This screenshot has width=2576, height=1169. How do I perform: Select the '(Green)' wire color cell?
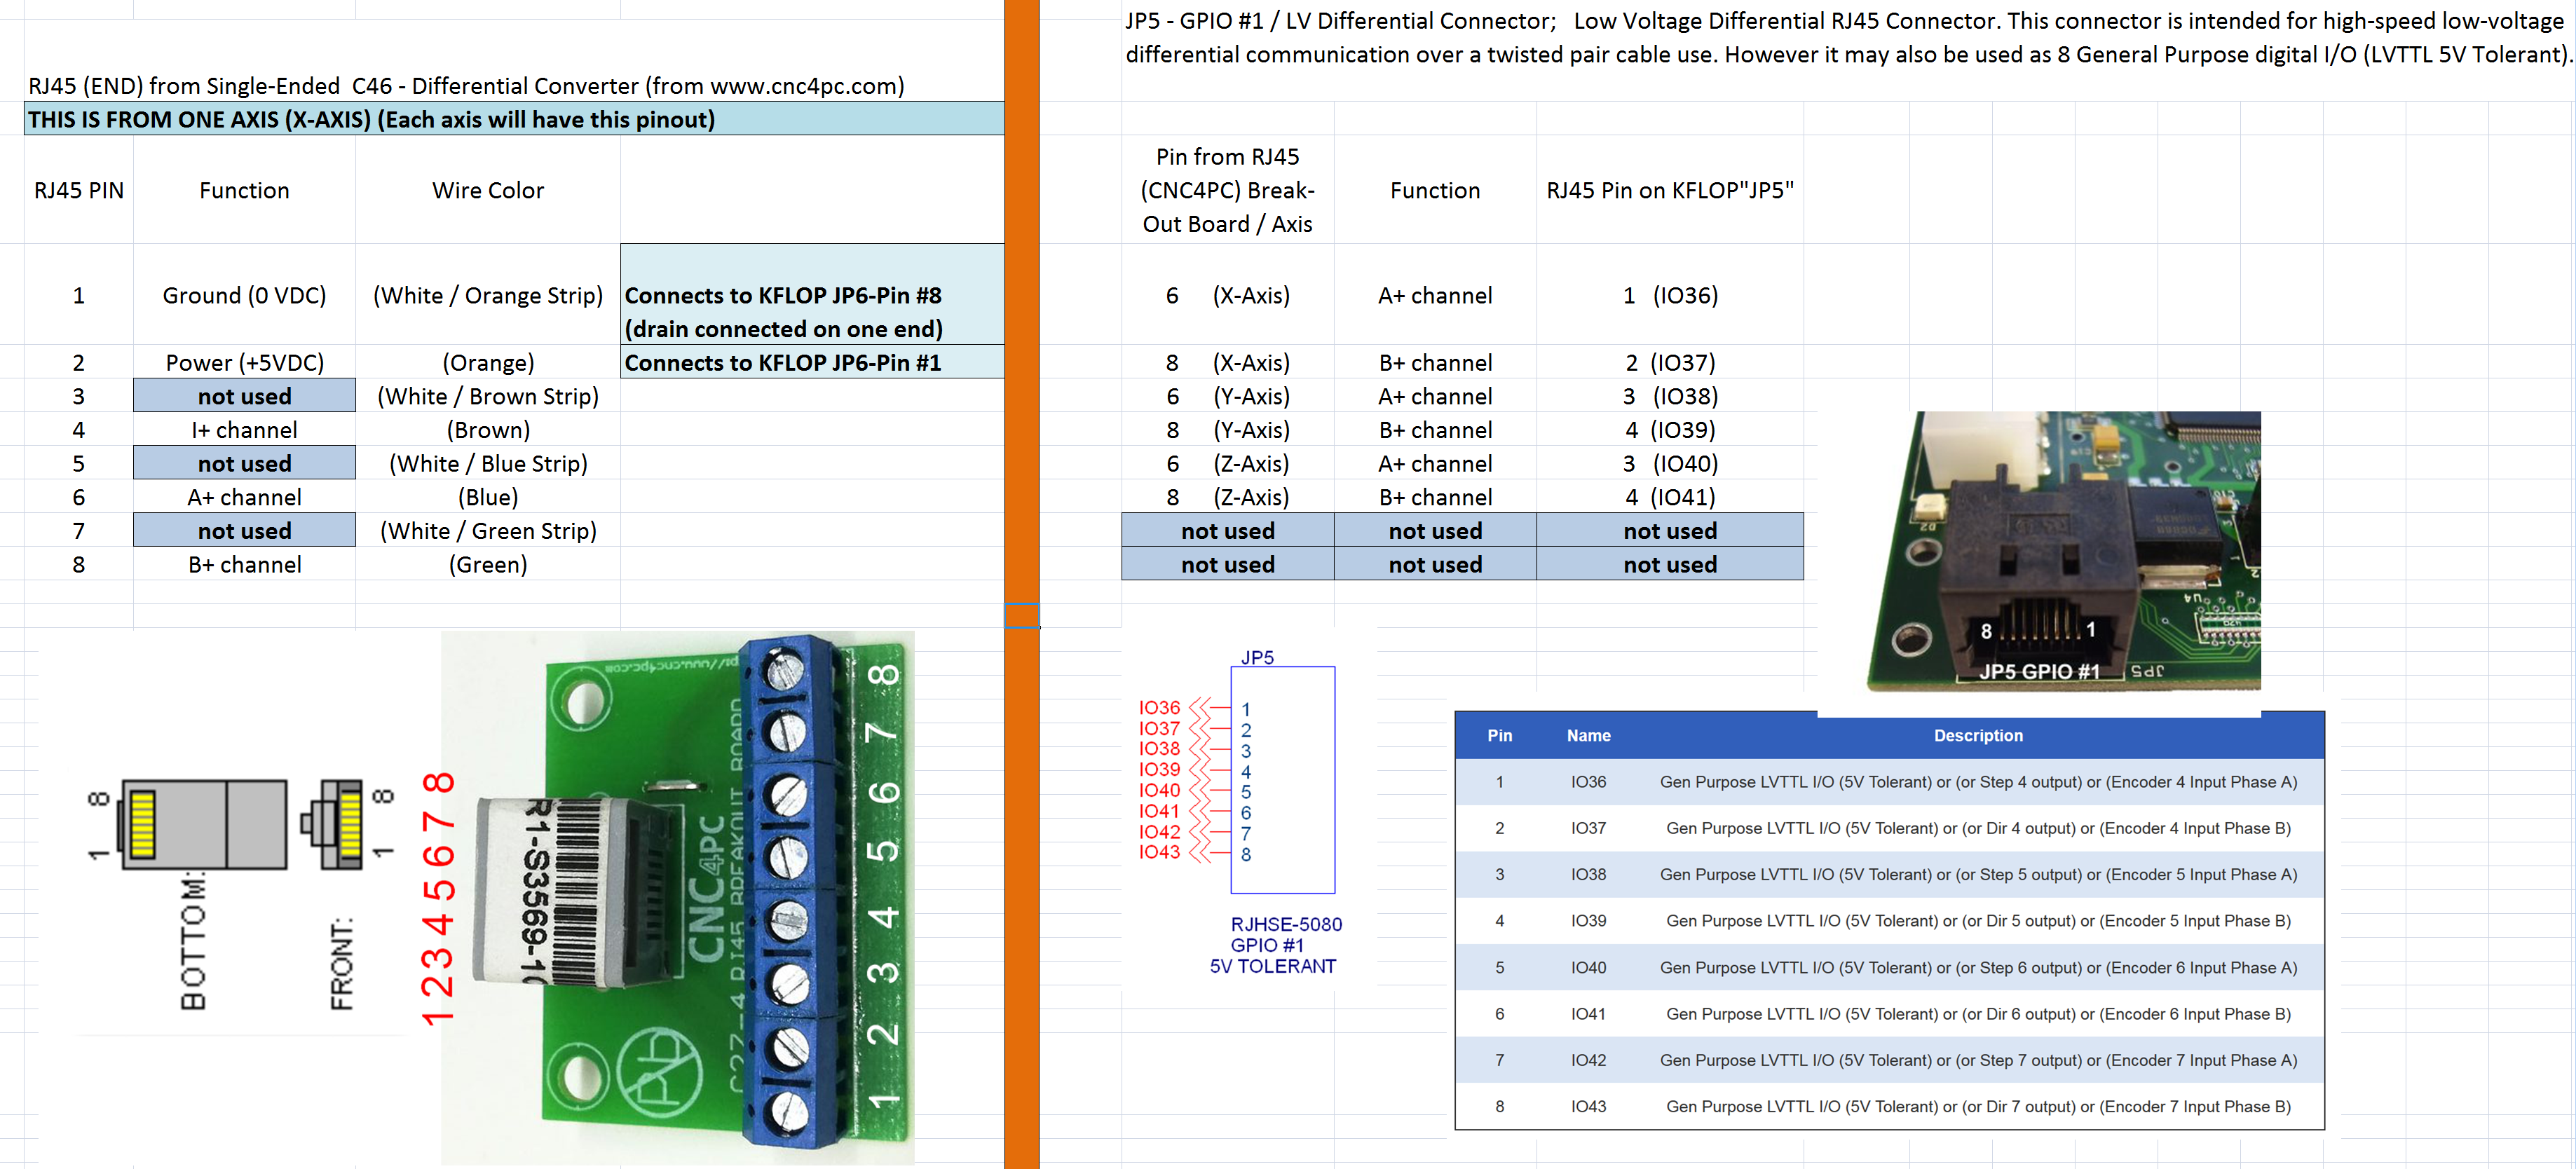coord(488,564)
